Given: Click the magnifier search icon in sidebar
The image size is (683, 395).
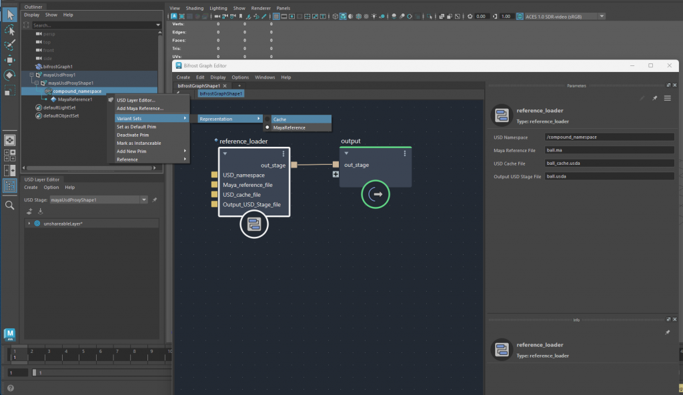Looking at the screenshot, I should (10, 206).
